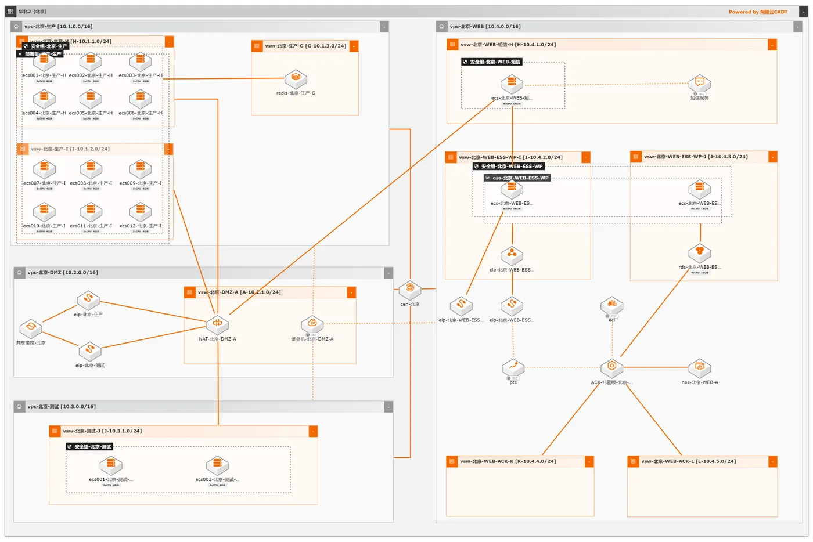The image size is (813, 542).
Task: Click the vpc-北京-DMZ [10.2.0.0/16] title
Action: pyautogui.click(x=63, y=273)
